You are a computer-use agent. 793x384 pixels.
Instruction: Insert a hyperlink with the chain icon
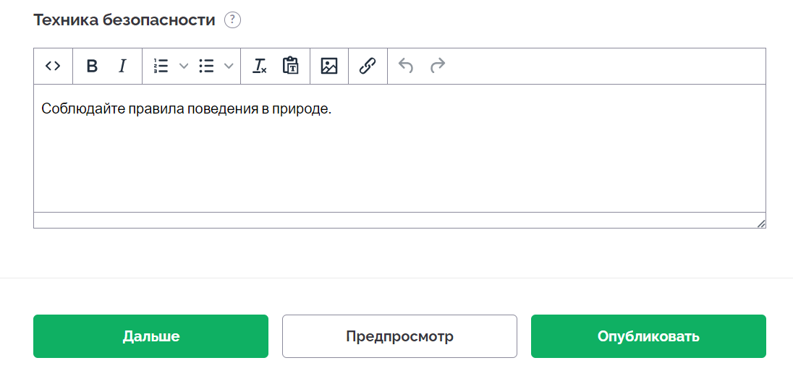pyautogui.click(x=368, y=67)
